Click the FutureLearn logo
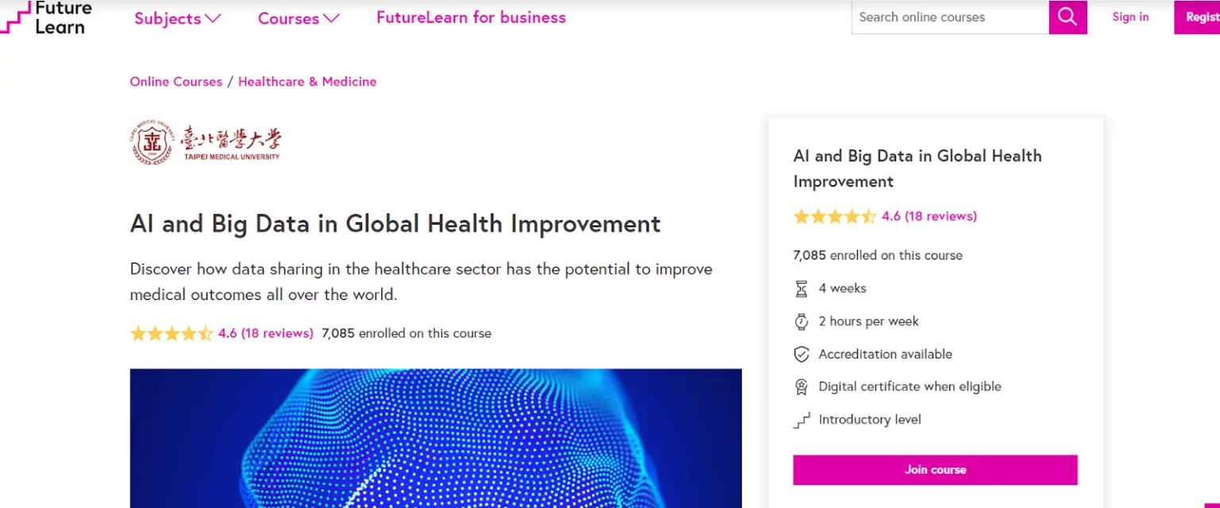 tap(45, 17)
